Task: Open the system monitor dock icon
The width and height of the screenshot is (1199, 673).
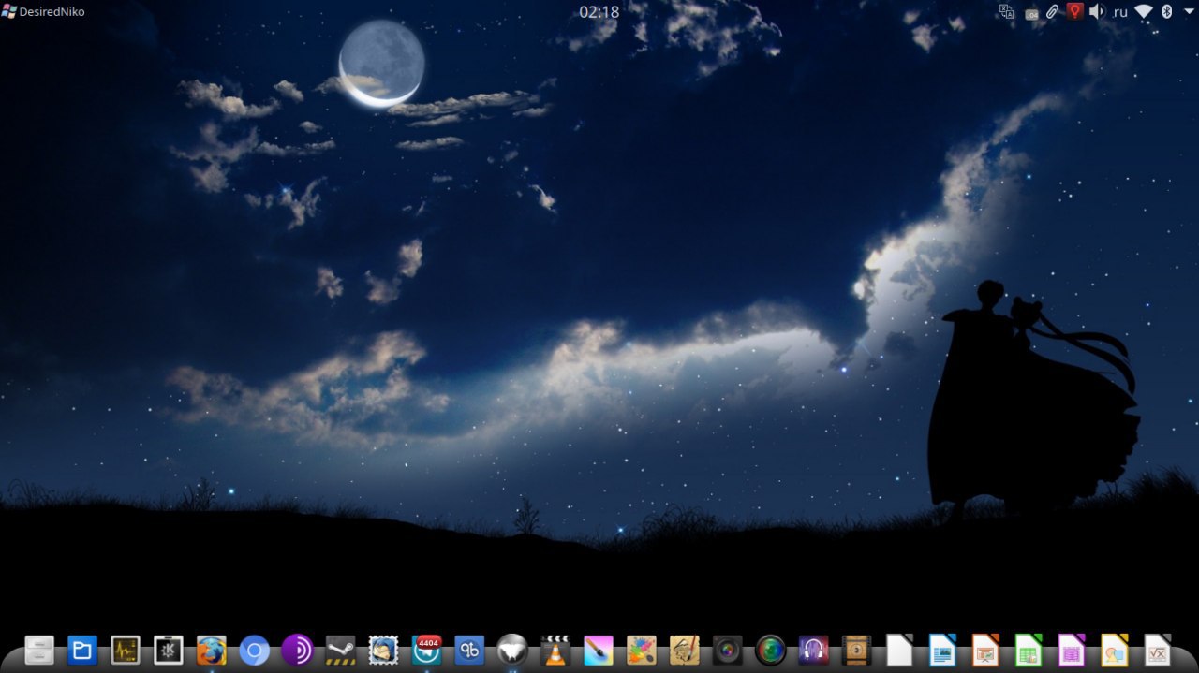Action: pos(126,650)
